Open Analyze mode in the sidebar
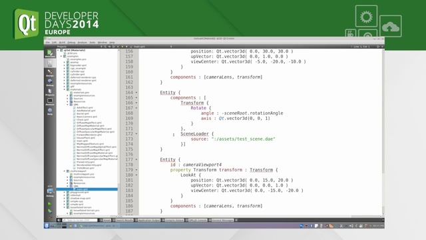 pos(50,102)
